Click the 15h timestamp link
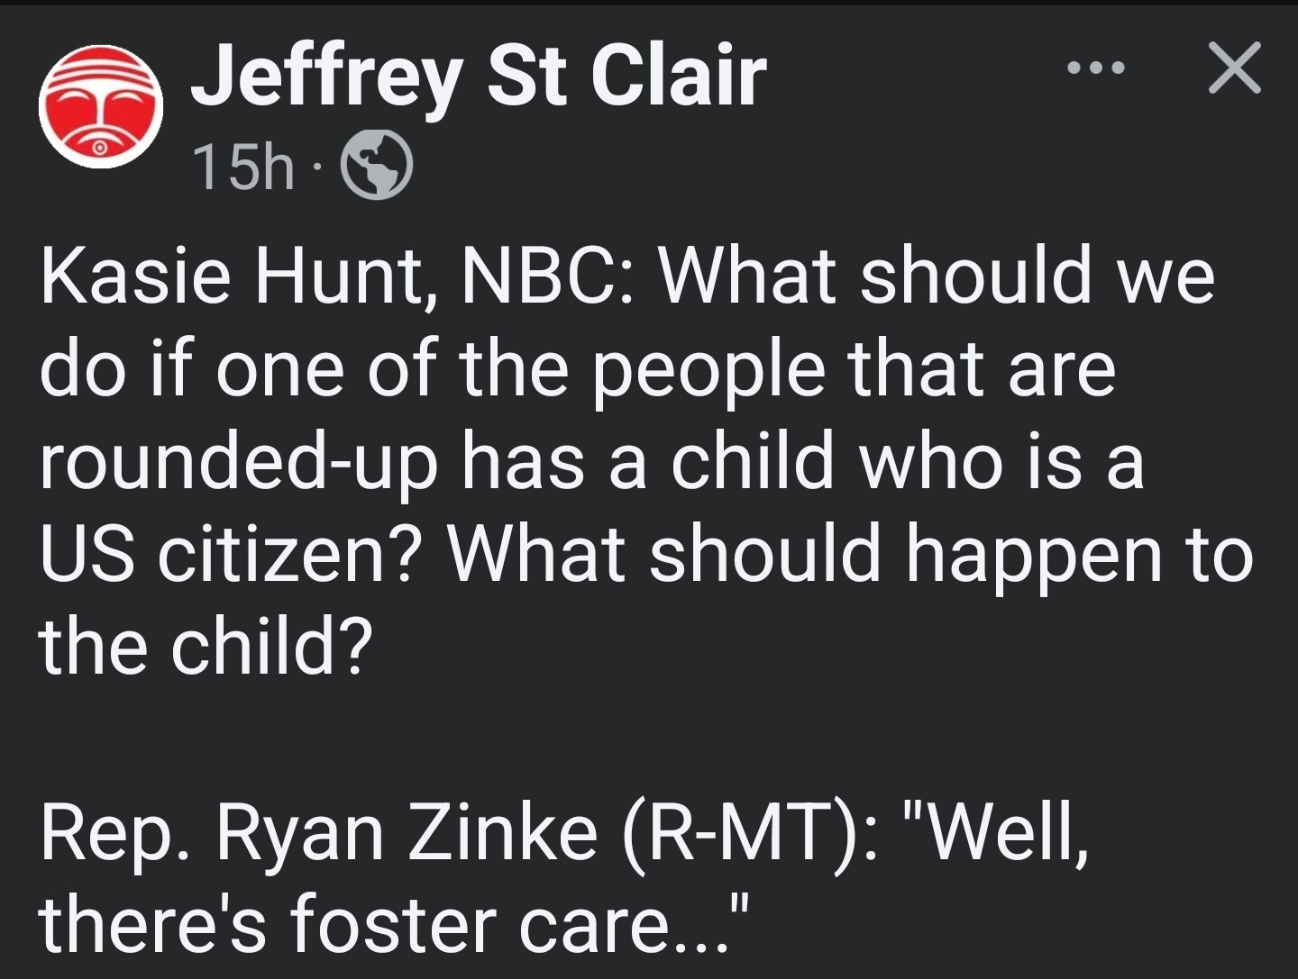Viewport: 1298px width, 979px height. [242, 167]
